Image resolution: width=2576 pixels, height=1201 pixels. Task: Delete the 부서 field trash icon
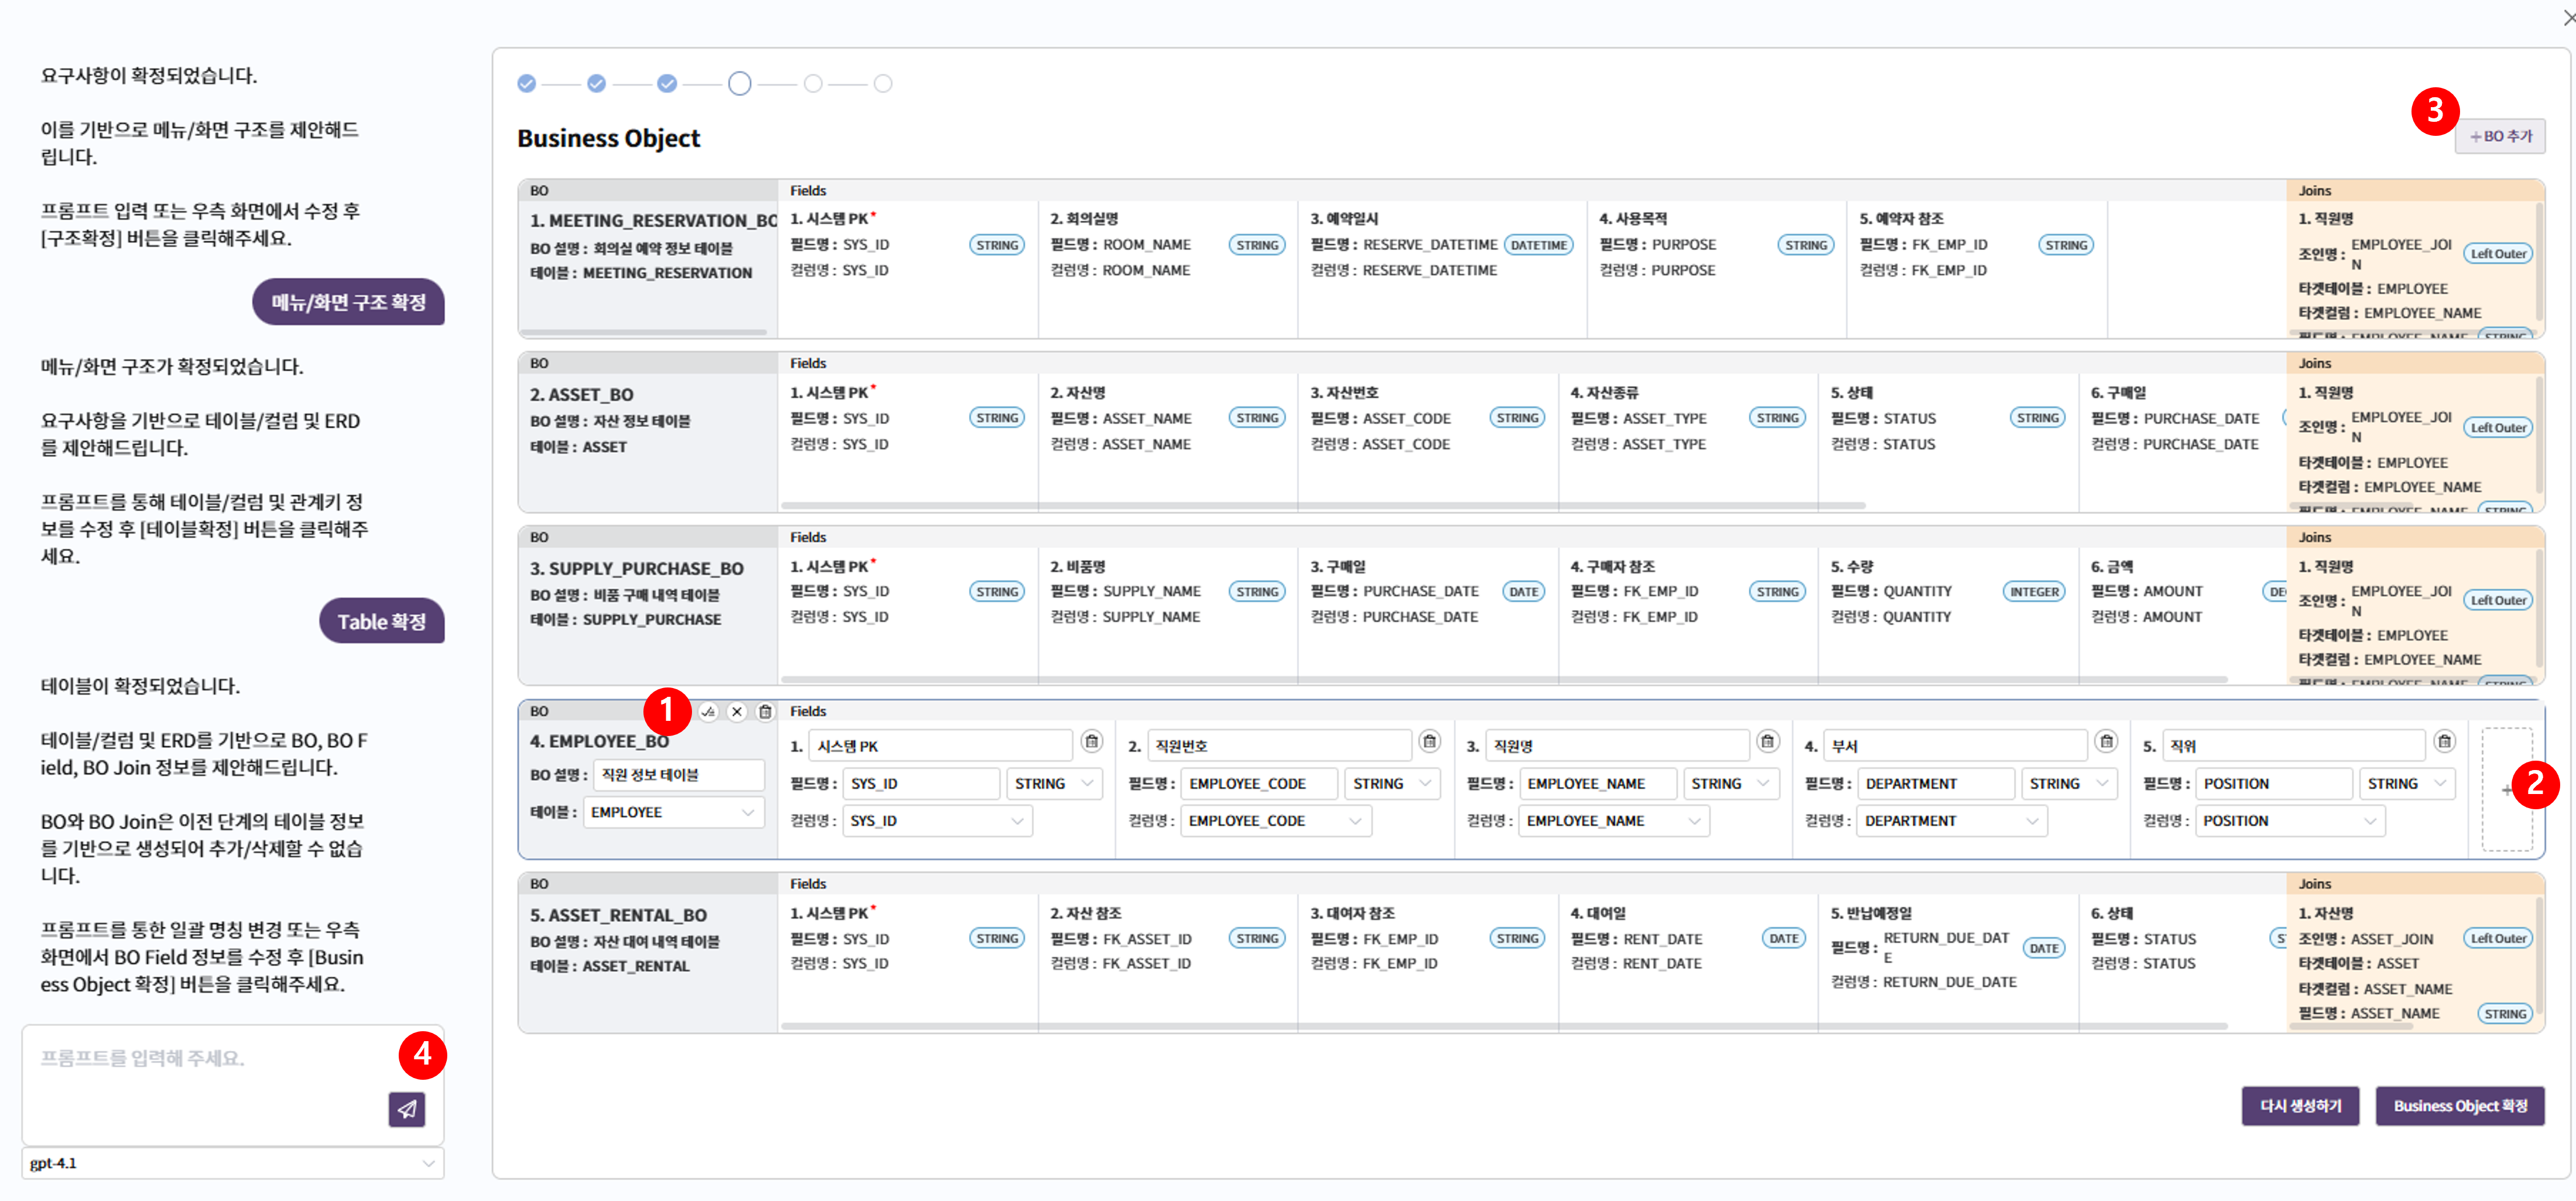[x=2107, y=742]
